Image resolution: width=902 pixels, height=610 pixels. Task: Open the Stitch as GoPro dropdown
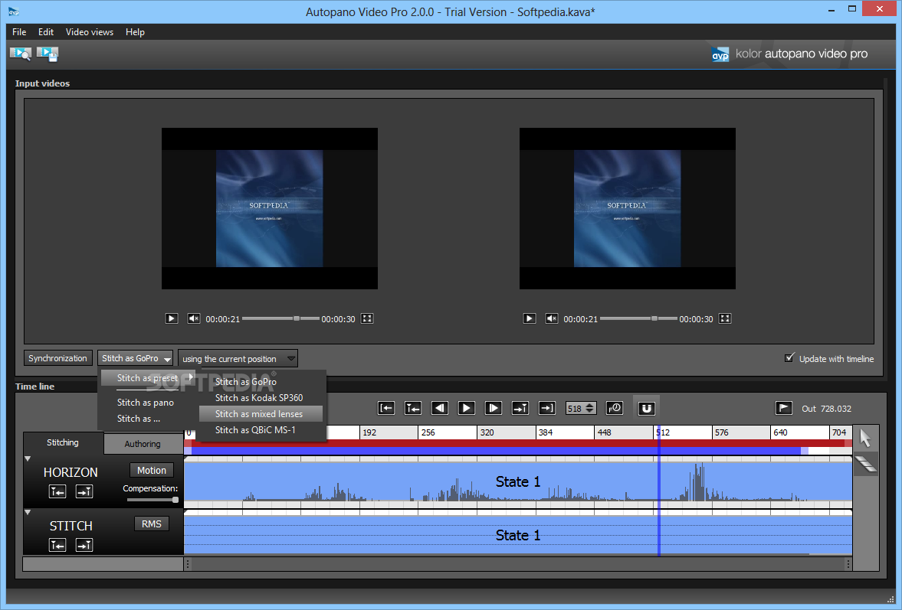click(x=135, y=358)
